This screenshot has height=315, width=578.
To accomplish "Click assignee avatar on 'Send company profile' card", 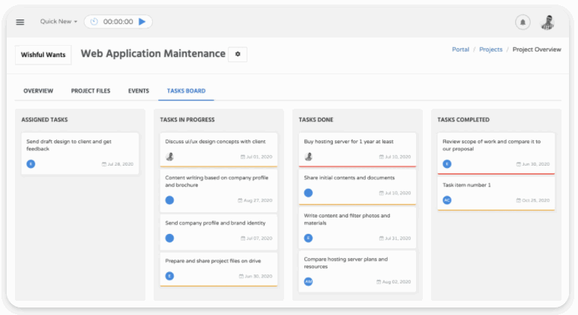I will 169,238.
